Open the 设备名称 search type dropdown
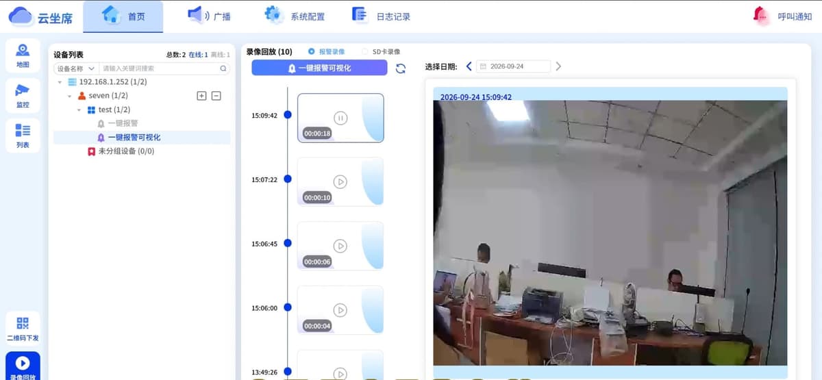 [x=75, y=68]
